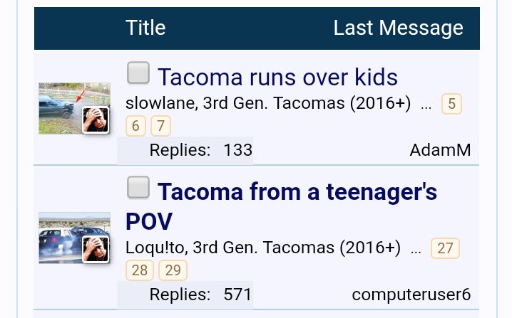Viewport: 512px width, 318px height.
Task: View last poster computeruser6's profile
Action: 411,295
